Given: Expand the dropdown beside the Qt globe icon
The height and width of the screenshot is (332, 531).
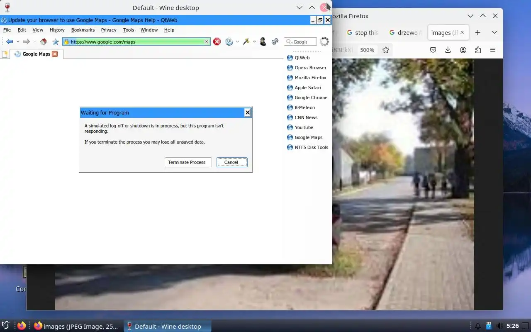Looking at the screenshot, I should point(237,42).
